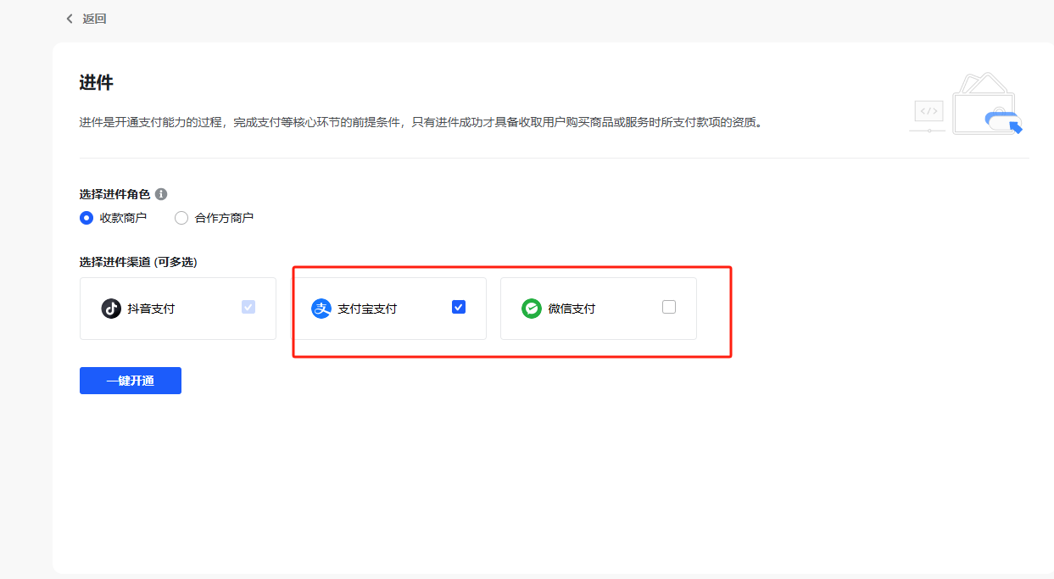1054x579 pixels.
Task: Click the 返回 link text
Action: point(94,19)
